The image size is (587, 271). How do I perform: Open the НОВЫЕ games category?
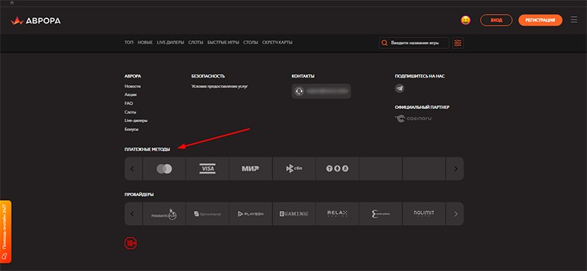coord(145,42)
